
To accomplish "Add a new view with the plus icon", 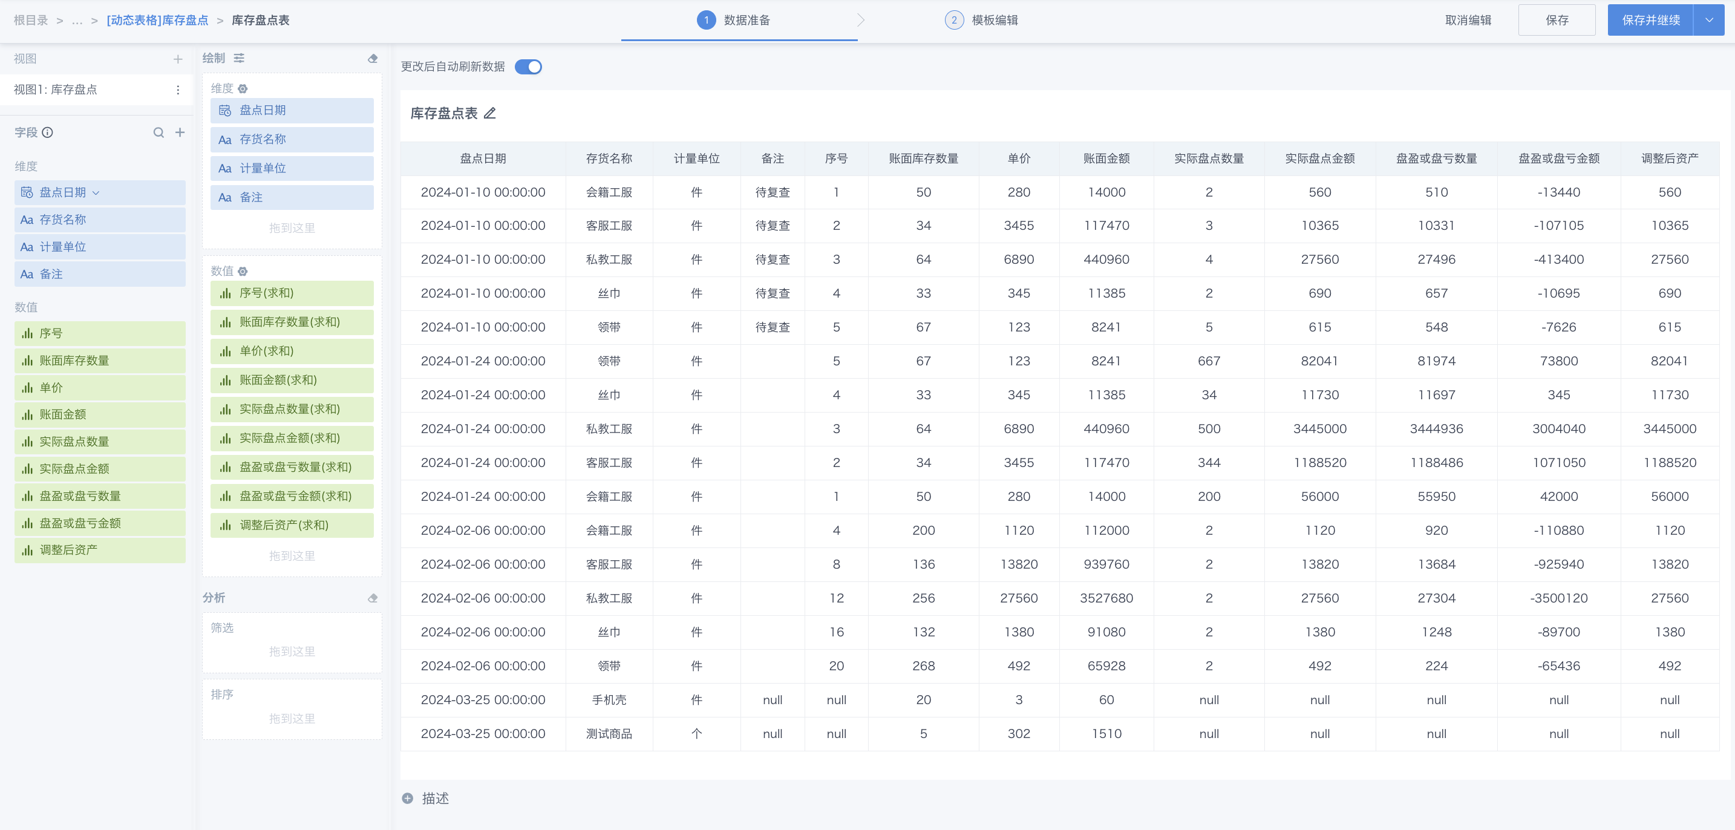I will pyautogui.click(x=178, y=59).
